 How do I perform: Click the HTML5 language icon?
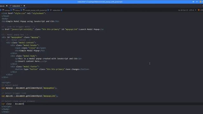click(199, 10)
